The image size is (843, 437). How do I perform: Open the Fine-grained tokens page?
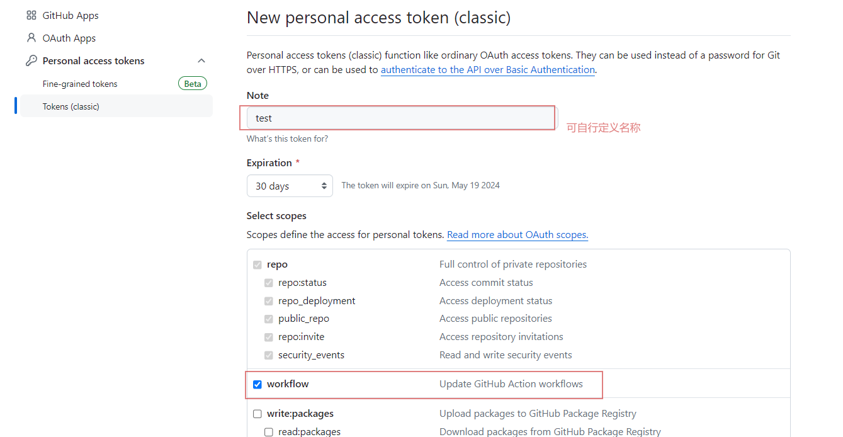pyautogui.click(x=80, y=84)
